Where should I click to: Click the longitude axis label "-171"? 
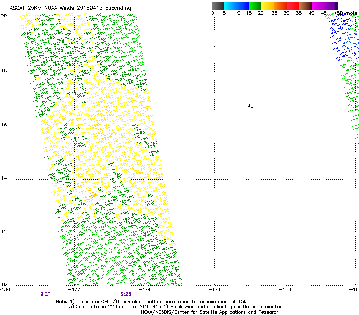point(215,290)
